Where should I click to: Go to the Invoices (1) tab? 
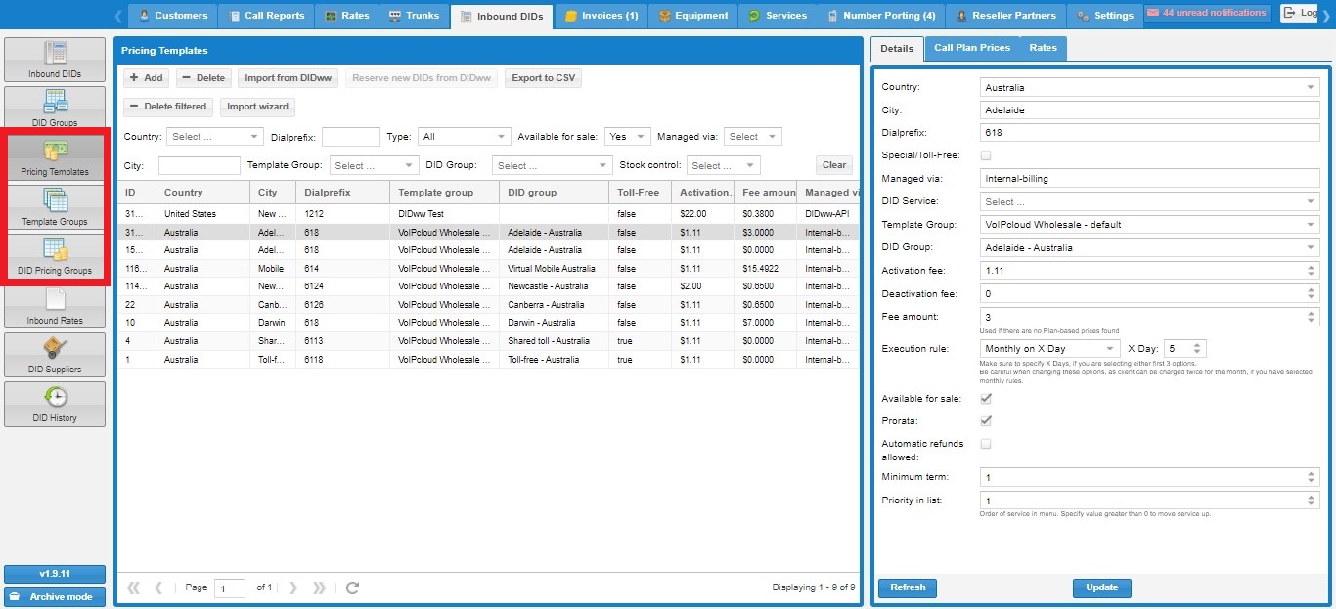pos(601,16)
